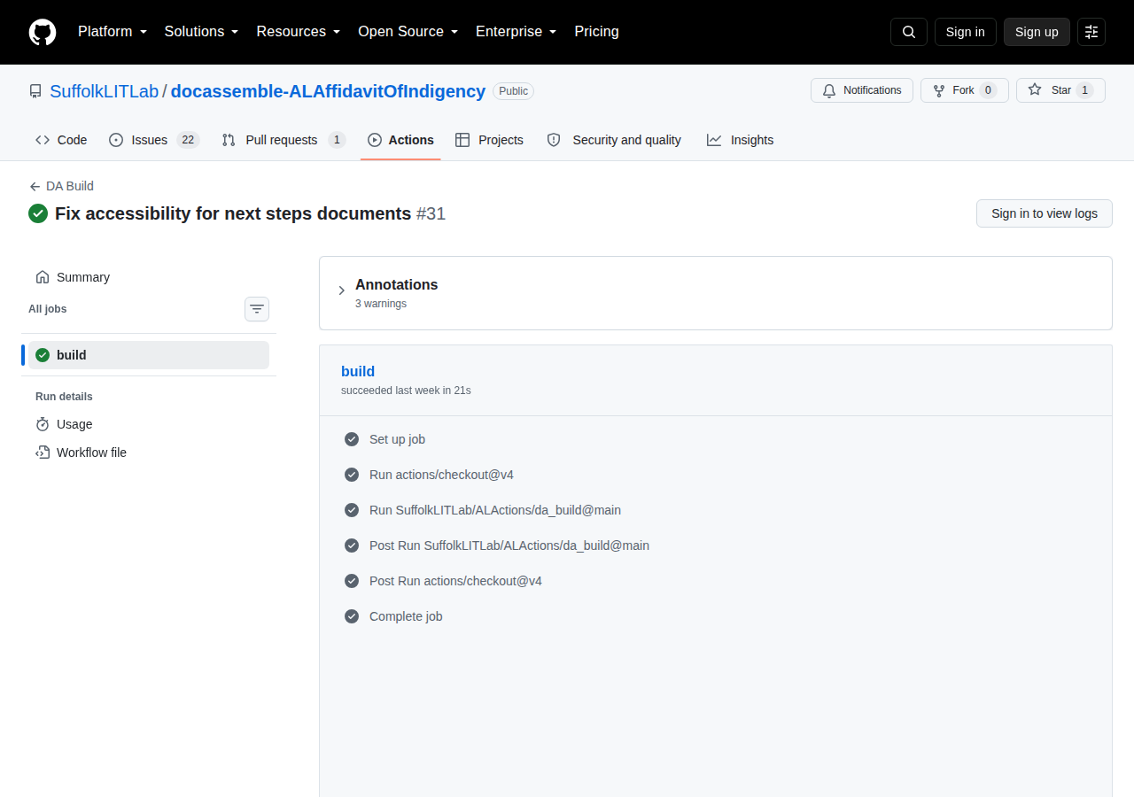Screen dimensions: 1134x797
Task: Expand the Annotations chevron
Action: [341, 290]
